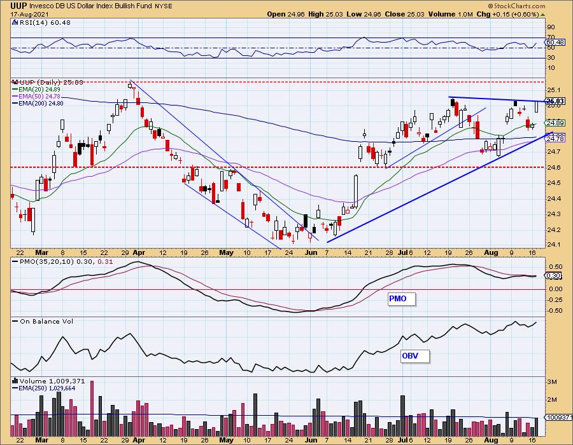Click the High 25.03 value

(325, 14)
